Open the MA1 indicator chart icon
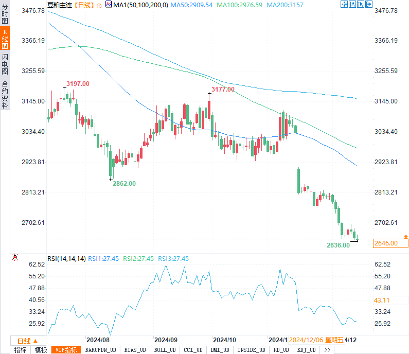Image resolution: width=409 pixels, height=354 pixels. [x=109, y=4]
